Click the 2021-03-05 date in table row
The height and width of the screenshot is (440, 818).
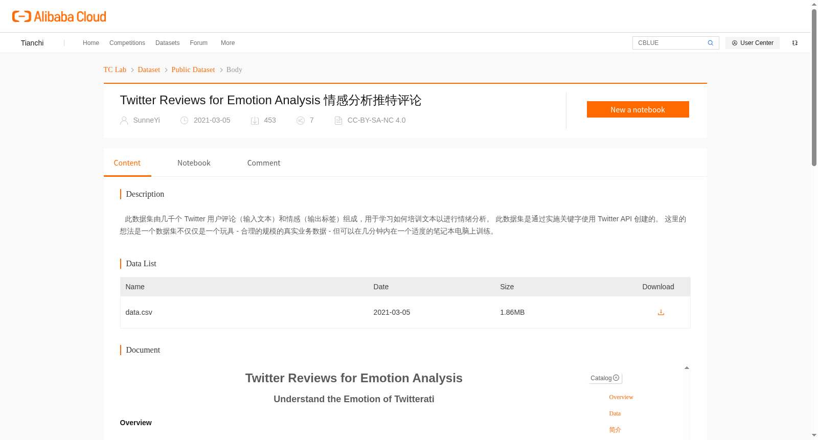click(x=392, y=312)
